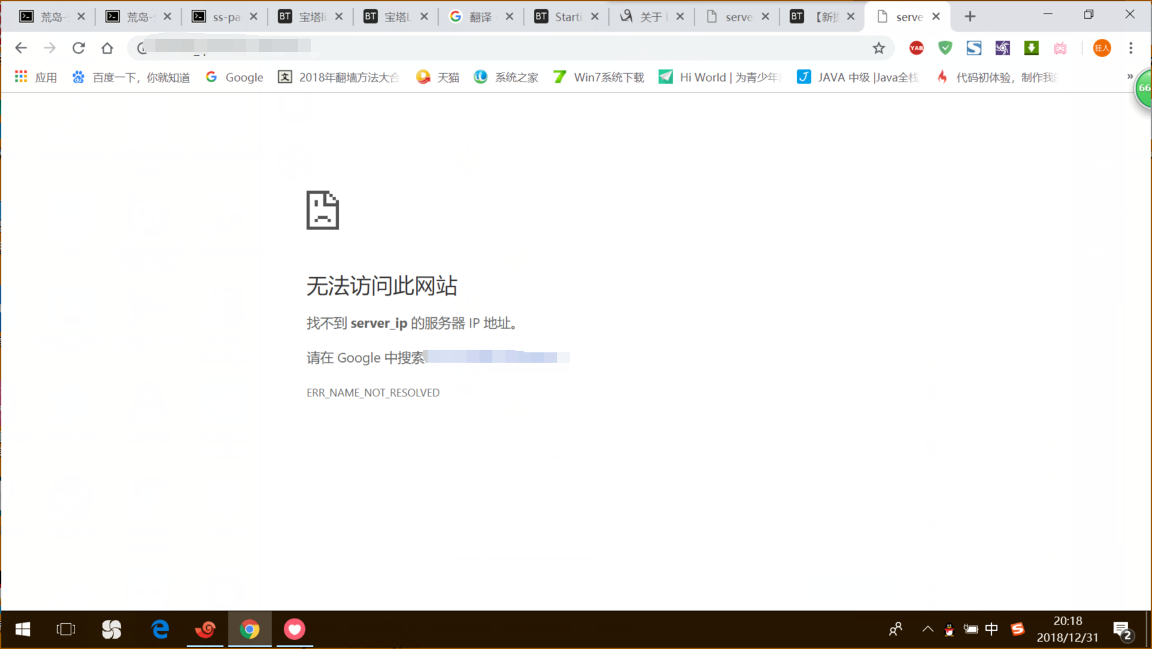The image size is (1152, 649).
Task: Open the blue S extension icon
Action: pyautogui.click(x=974, y=48)
